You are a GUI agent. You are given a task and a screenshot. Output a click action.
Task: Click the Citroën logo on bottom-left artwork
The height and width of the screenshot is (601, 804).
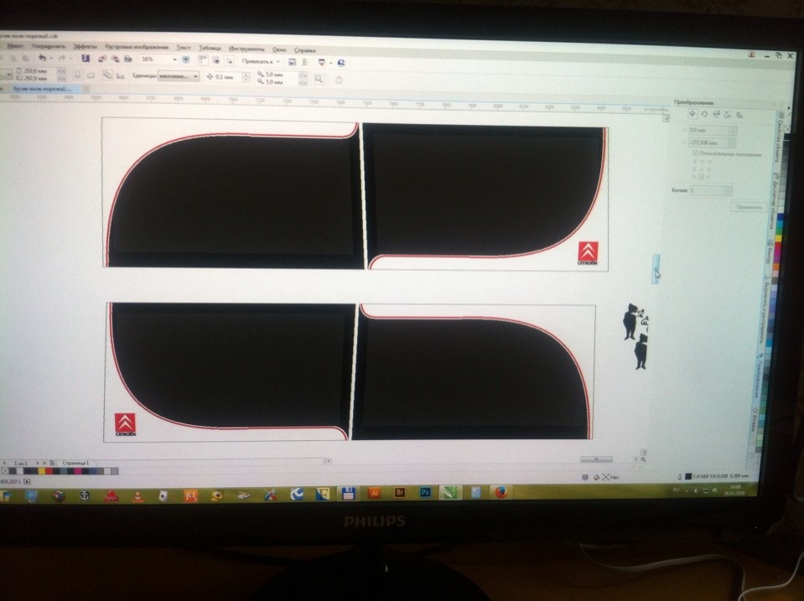click(125, 425)
